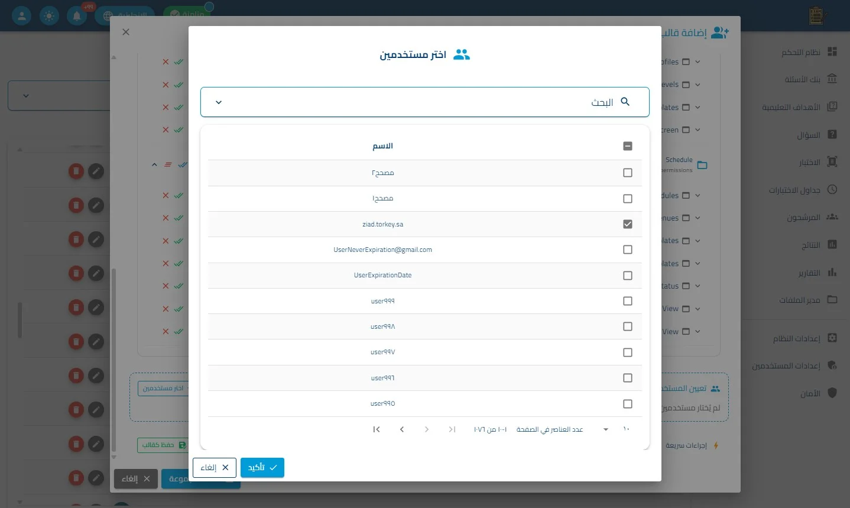Image resolution: width=850 pixels, height=508 pixels.
Task: Click the الأمان shield icon in sidebar
Action: [832, 393]
